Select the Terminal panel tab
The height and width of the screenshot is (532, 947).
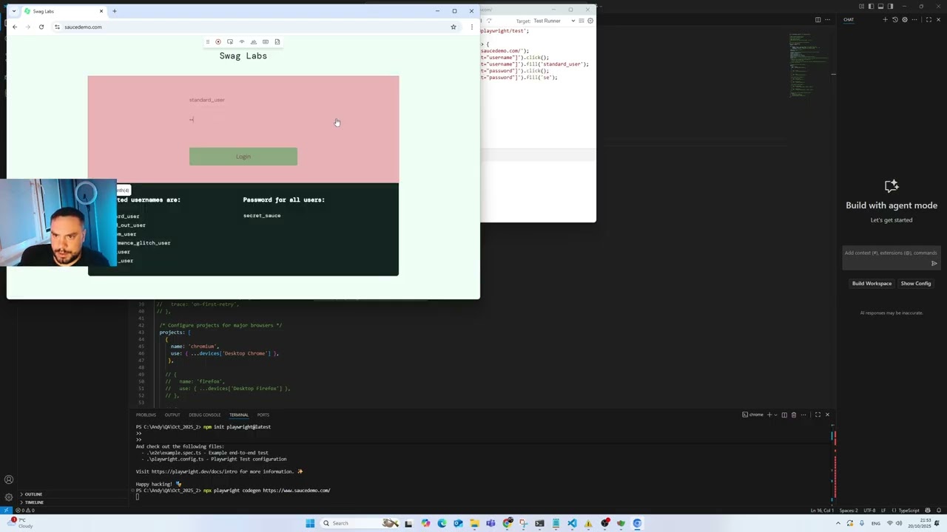(x=239, y=415)
